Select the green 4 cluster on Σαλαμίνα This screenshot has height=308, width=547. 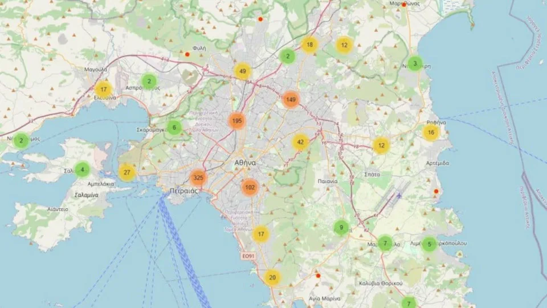click(x=82, y=170)
